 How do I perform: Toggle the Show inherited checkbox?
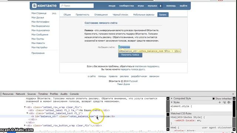tap(214, 99)
